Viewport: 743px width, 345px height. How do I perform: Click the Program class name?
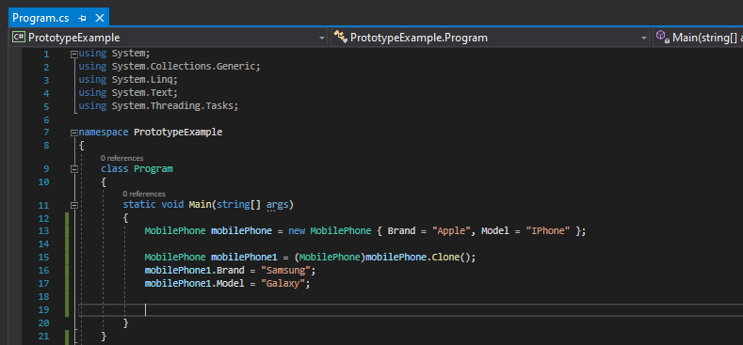point(153,169)
